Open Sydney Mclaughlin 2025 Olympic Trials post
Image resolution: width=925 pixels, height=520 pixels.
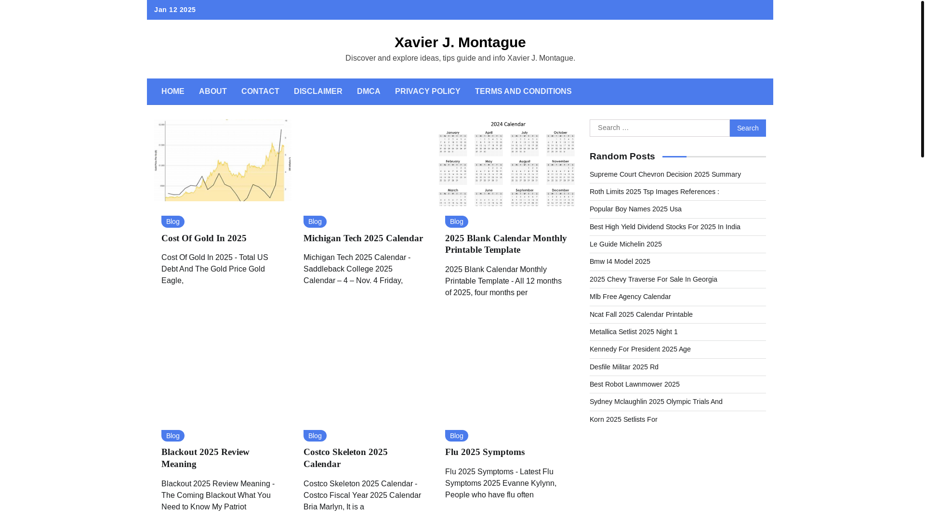(x=656, y=402)
